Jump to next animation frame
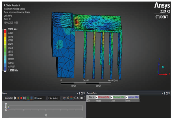Screen dimensions: 172x119 25,98
